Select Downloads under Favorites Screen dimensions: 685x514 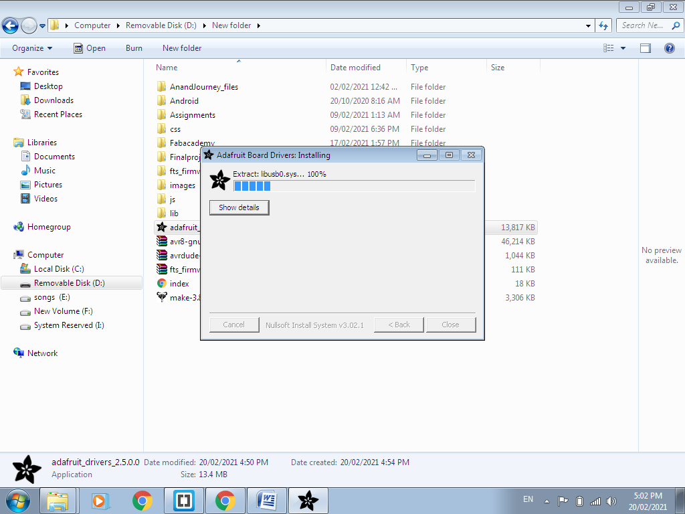point(54,100)
